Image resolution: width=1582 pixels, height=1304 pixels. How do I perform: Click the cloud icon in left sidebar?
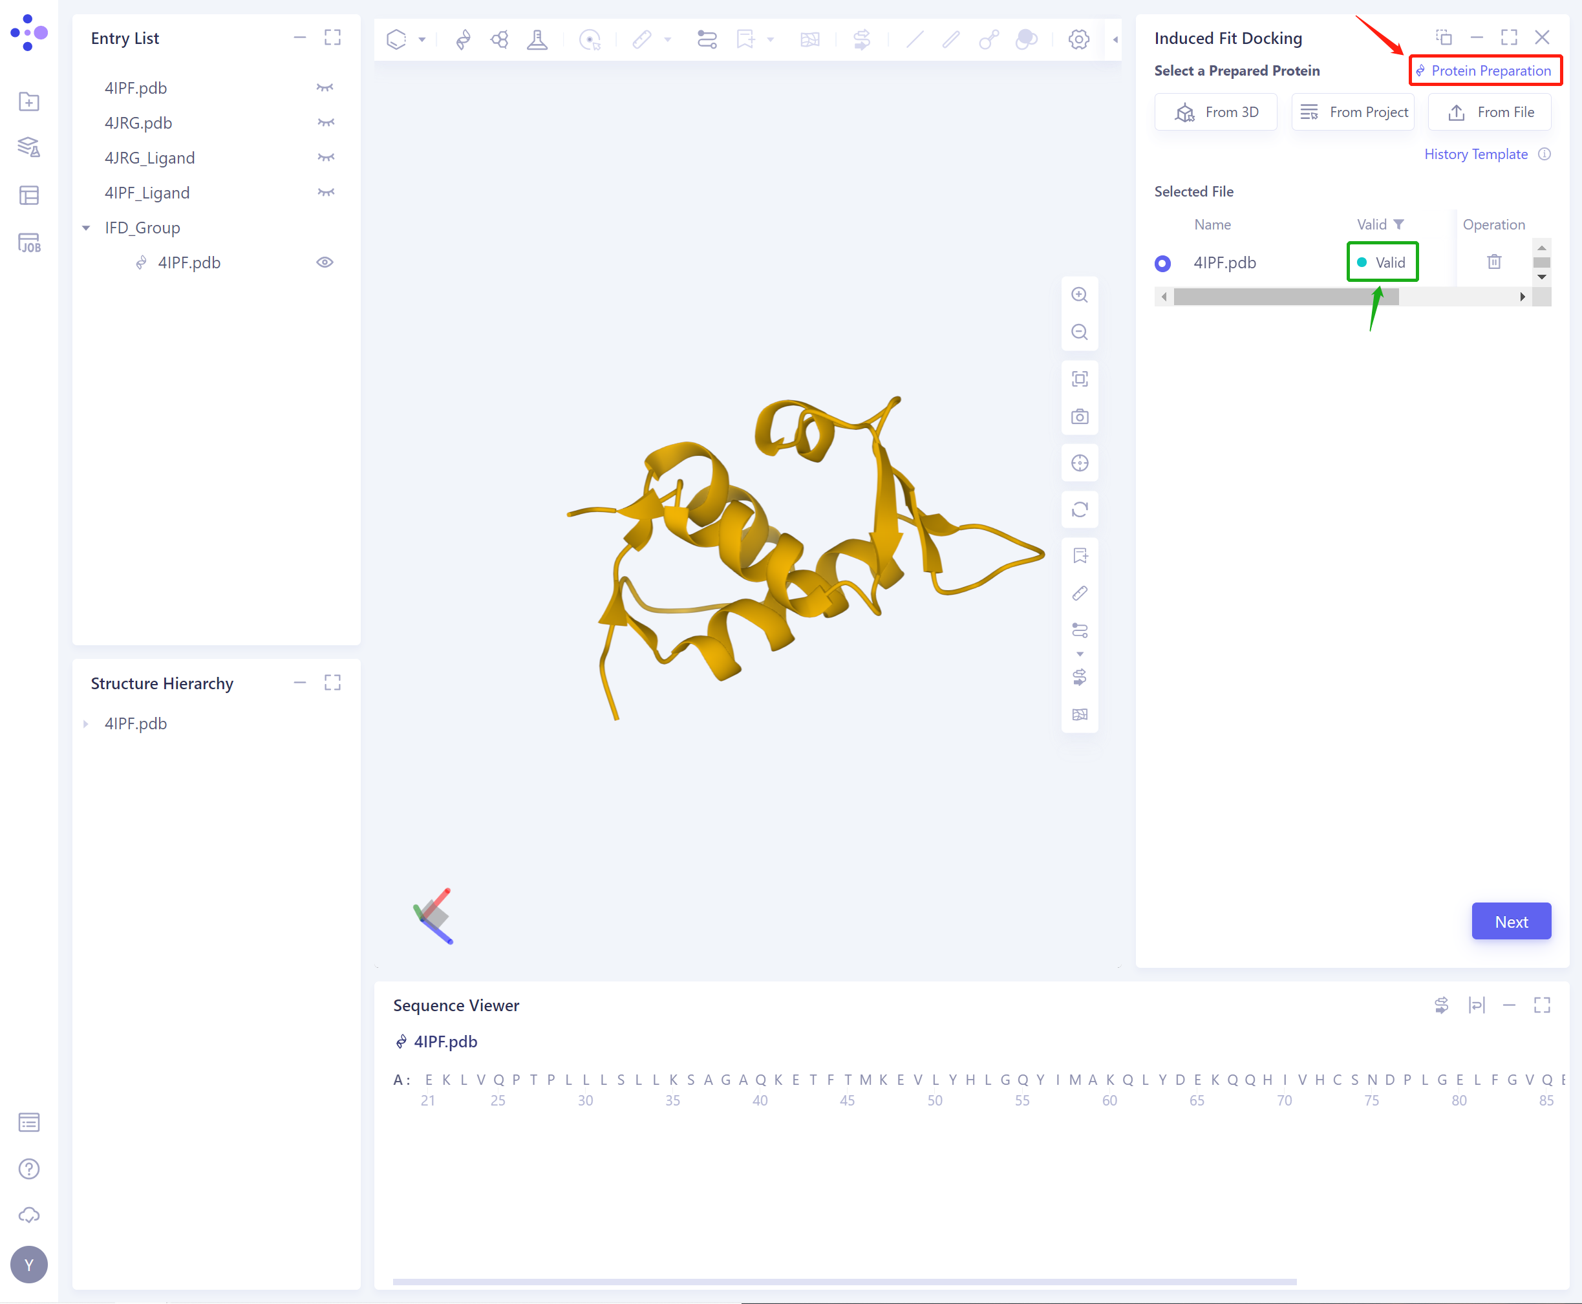point(28,1215)
